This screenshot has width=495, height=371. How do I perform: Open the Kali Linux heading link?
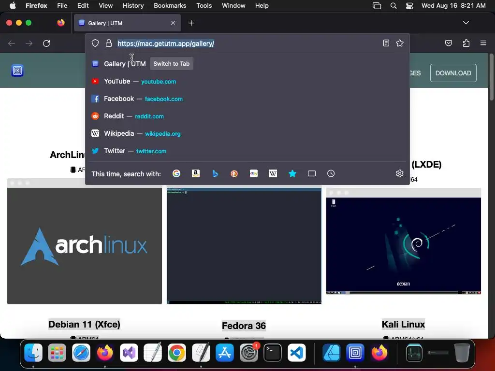coord(403,324)
